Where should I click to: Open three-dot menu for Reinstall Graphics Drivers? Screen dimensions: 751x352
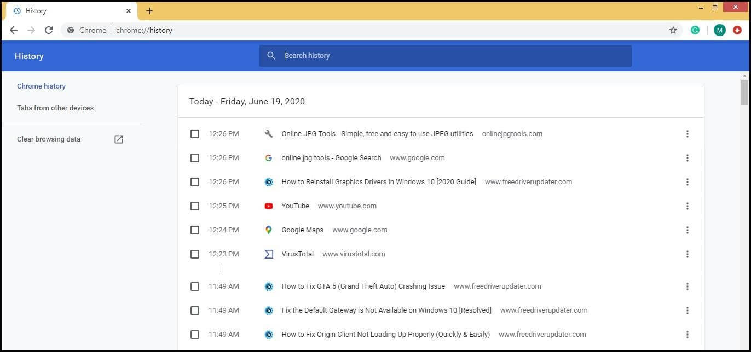[688, 182]
